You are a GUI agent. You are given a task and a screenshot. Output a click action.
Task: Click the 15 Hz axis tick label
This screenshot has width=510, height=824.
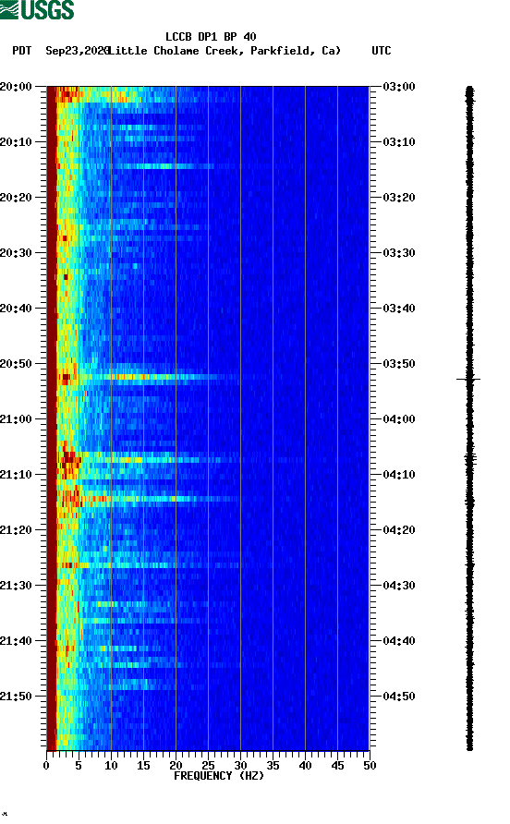point(143,766)
